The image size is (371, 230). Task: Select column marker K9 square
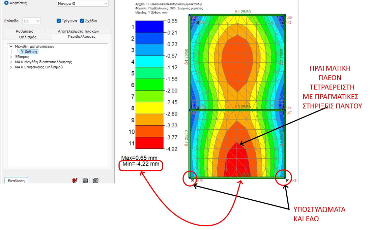point(287,180)
